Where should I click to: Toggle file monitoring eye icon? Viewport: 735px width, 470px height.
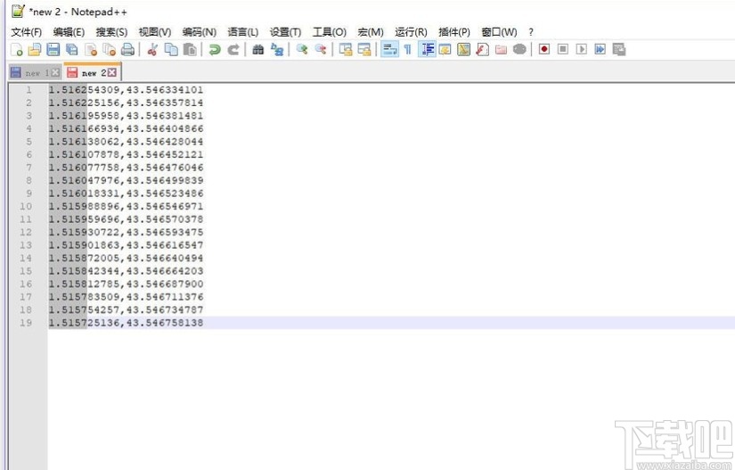[x=519, y=49]
